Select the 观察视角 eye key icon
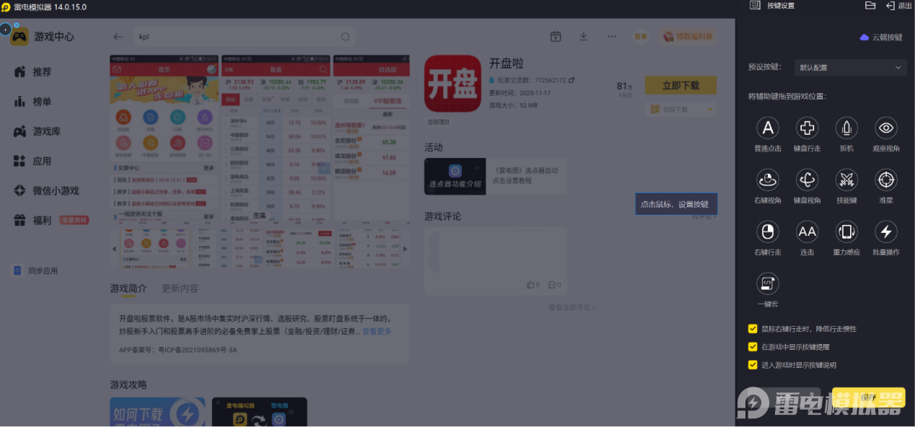 (886, 128)
